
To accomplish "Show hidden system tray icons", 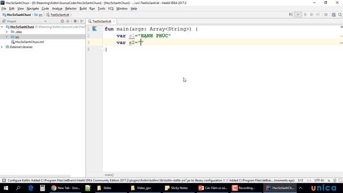I will coord(301,188).
